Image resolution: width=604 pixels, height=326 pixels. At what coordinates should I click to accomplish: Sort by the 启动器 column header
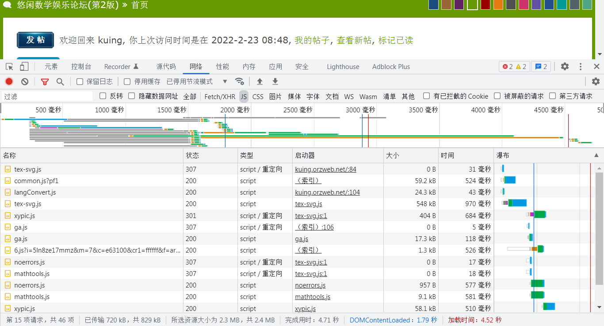click(x=338, y=155)
